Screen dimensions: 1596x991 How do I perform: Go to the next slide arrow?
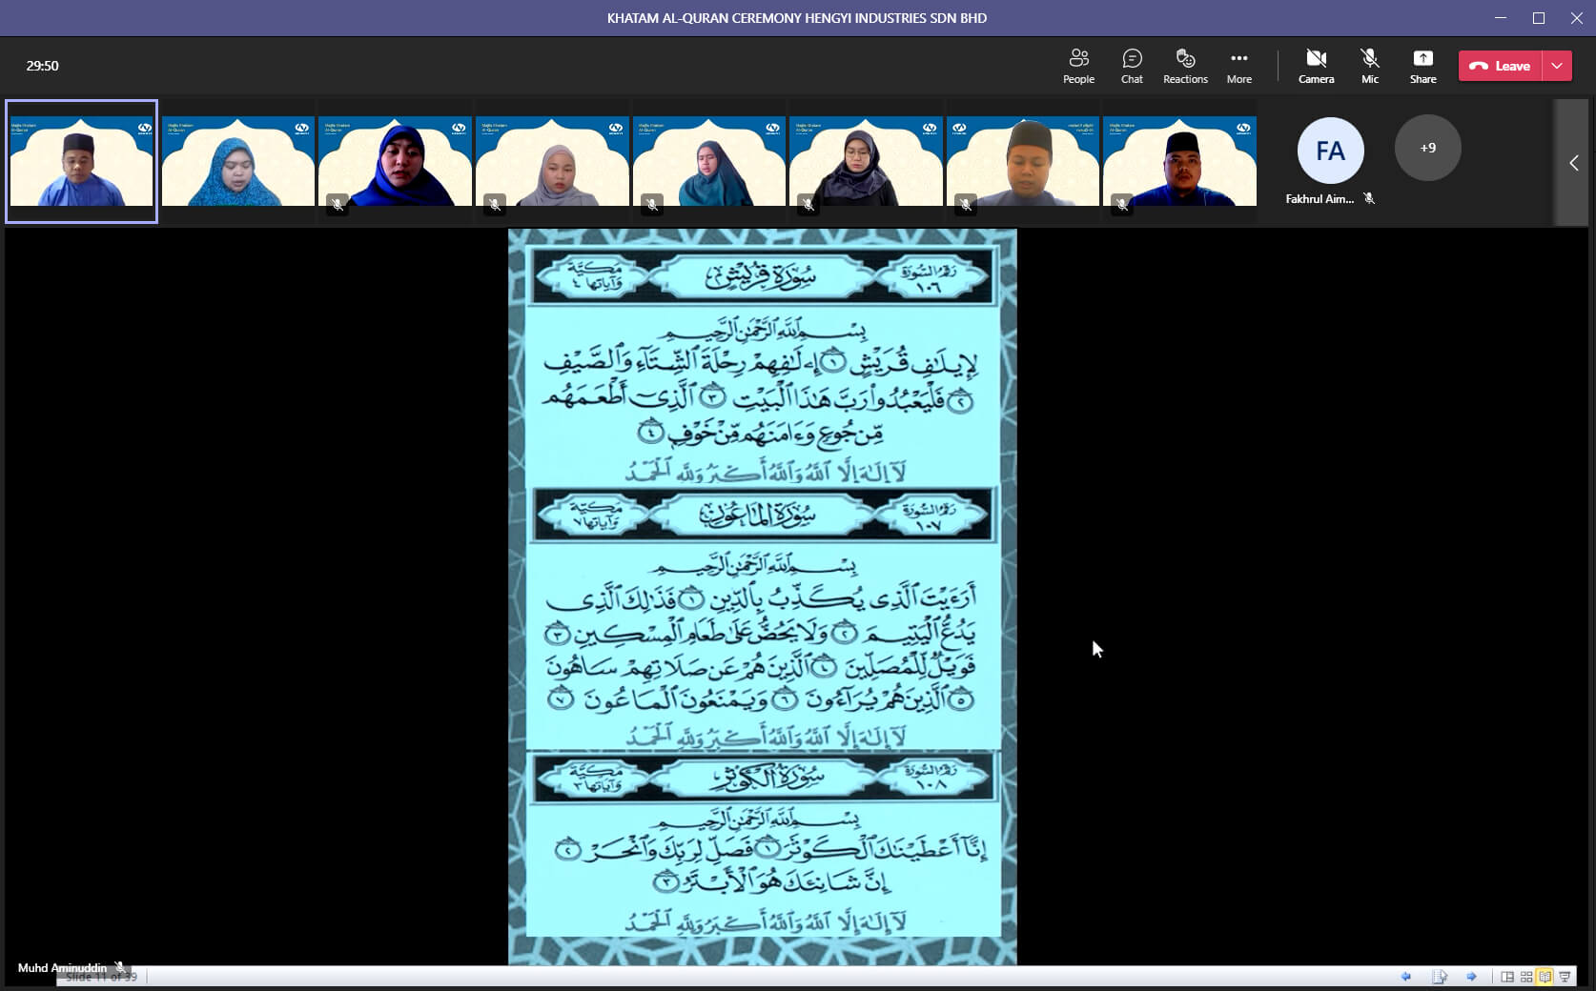tap(1471, 977)
